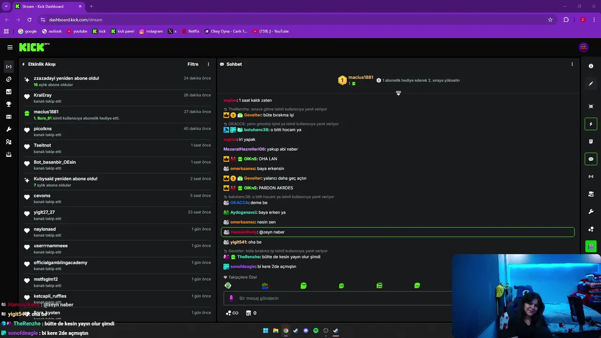Open the trophy achievements icon
The height and width of the screenshot is (338, 601).
point(8,104)
